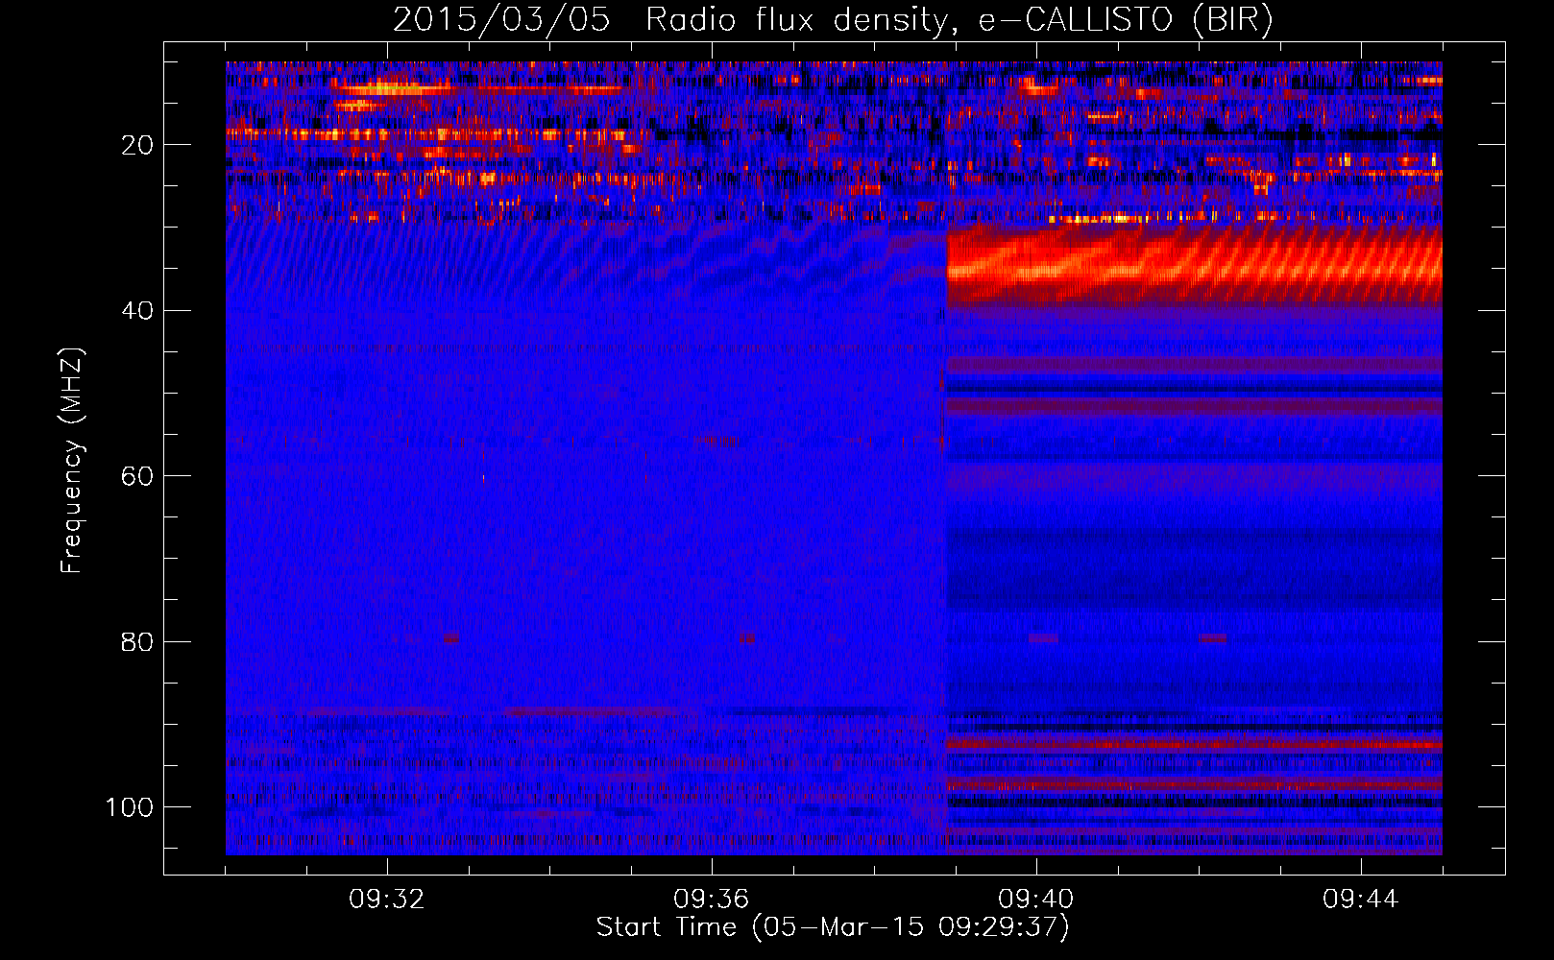
Task: Click the 80 MHz frequency tick label
Action: [137, 641]
